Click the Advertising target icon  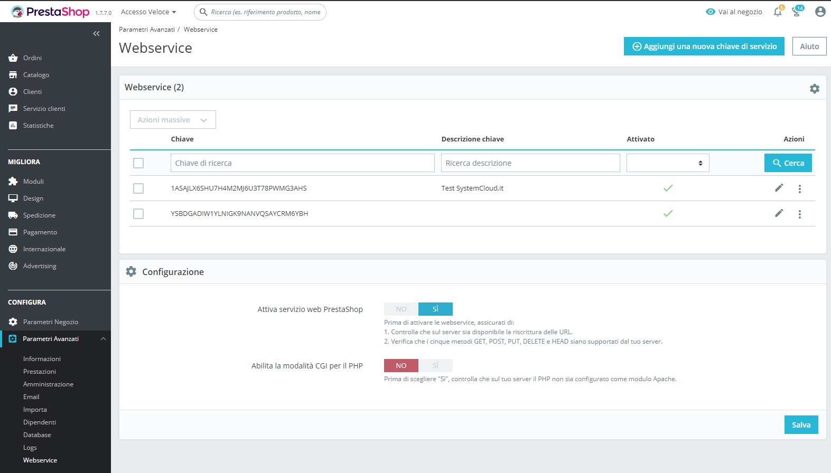click(13, 266)
